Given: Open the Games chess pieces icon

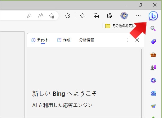Looking at the screenshot, I should 153,67.
